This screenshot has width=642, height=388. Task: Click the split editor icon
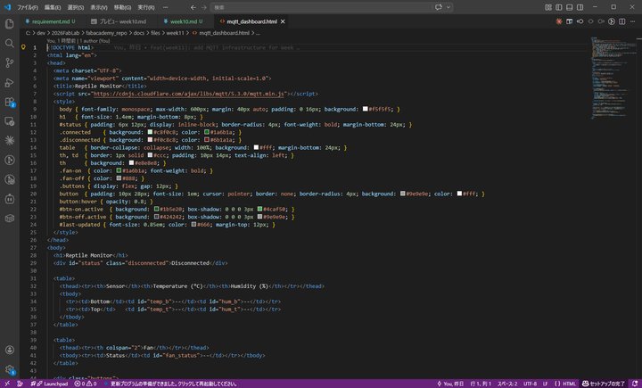pos(622,21)
